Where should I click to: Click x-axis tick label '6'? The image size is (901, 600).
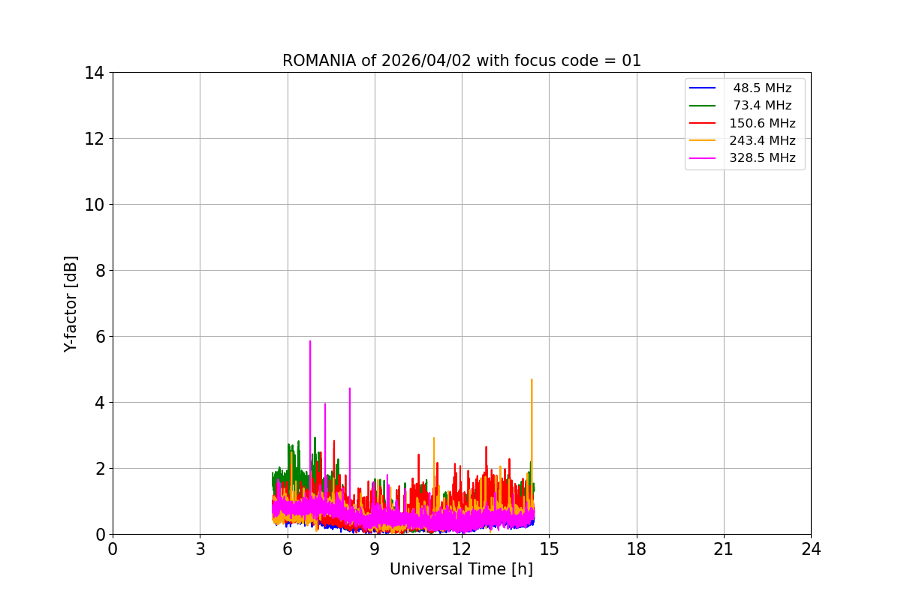pyautogui.click(x=288, y=549)
